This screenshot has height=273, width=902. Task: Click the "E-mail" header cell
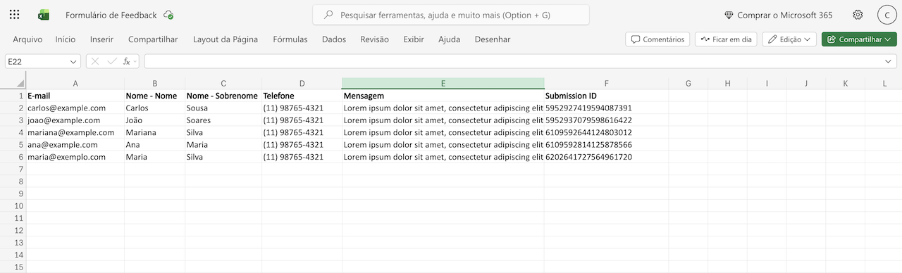75,96
